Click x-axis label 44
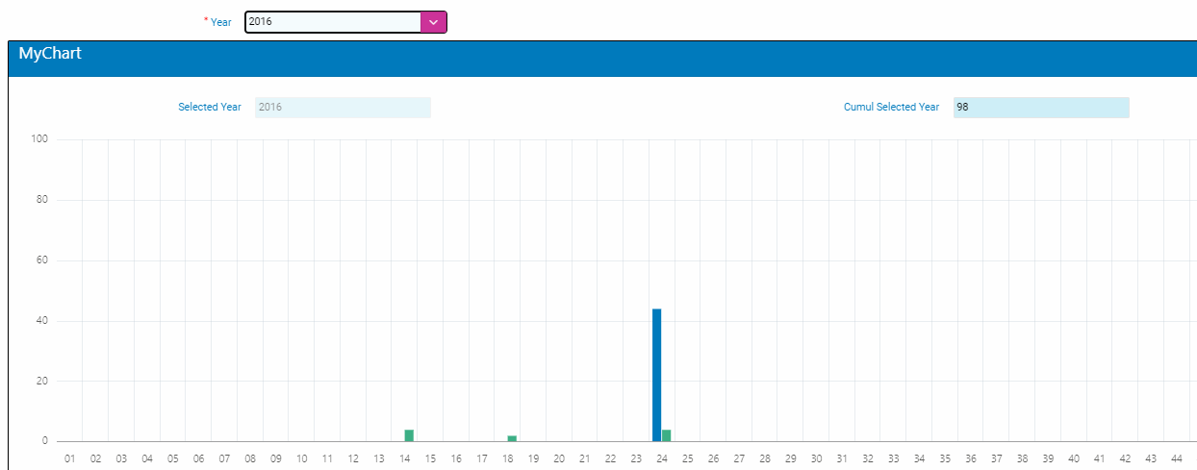 point(1176,459)
